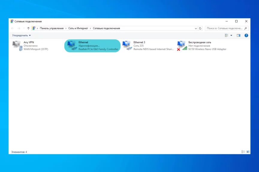Select the Беспроводная сеть adapter icon

(x=182, y=45)
